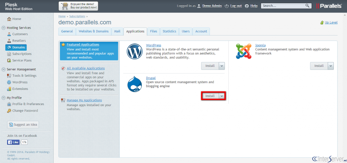Open the All Available Applications link
This screenshot has width=347, height=163.
coord(86,68)
